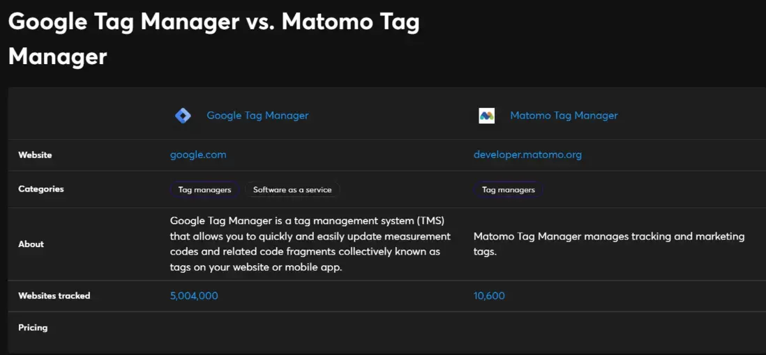Image resolution: width=766 pixels, height=355 pixels.
Task: Open the 10,600 websites tracked link
Action: pos(489,296)
